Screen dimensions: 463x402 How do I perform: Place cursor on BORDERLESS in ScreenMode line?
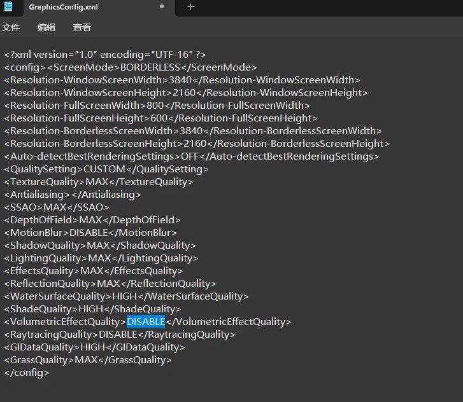pos(150,67)
